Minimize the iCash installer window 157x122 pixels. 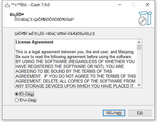tap(120, 5)
